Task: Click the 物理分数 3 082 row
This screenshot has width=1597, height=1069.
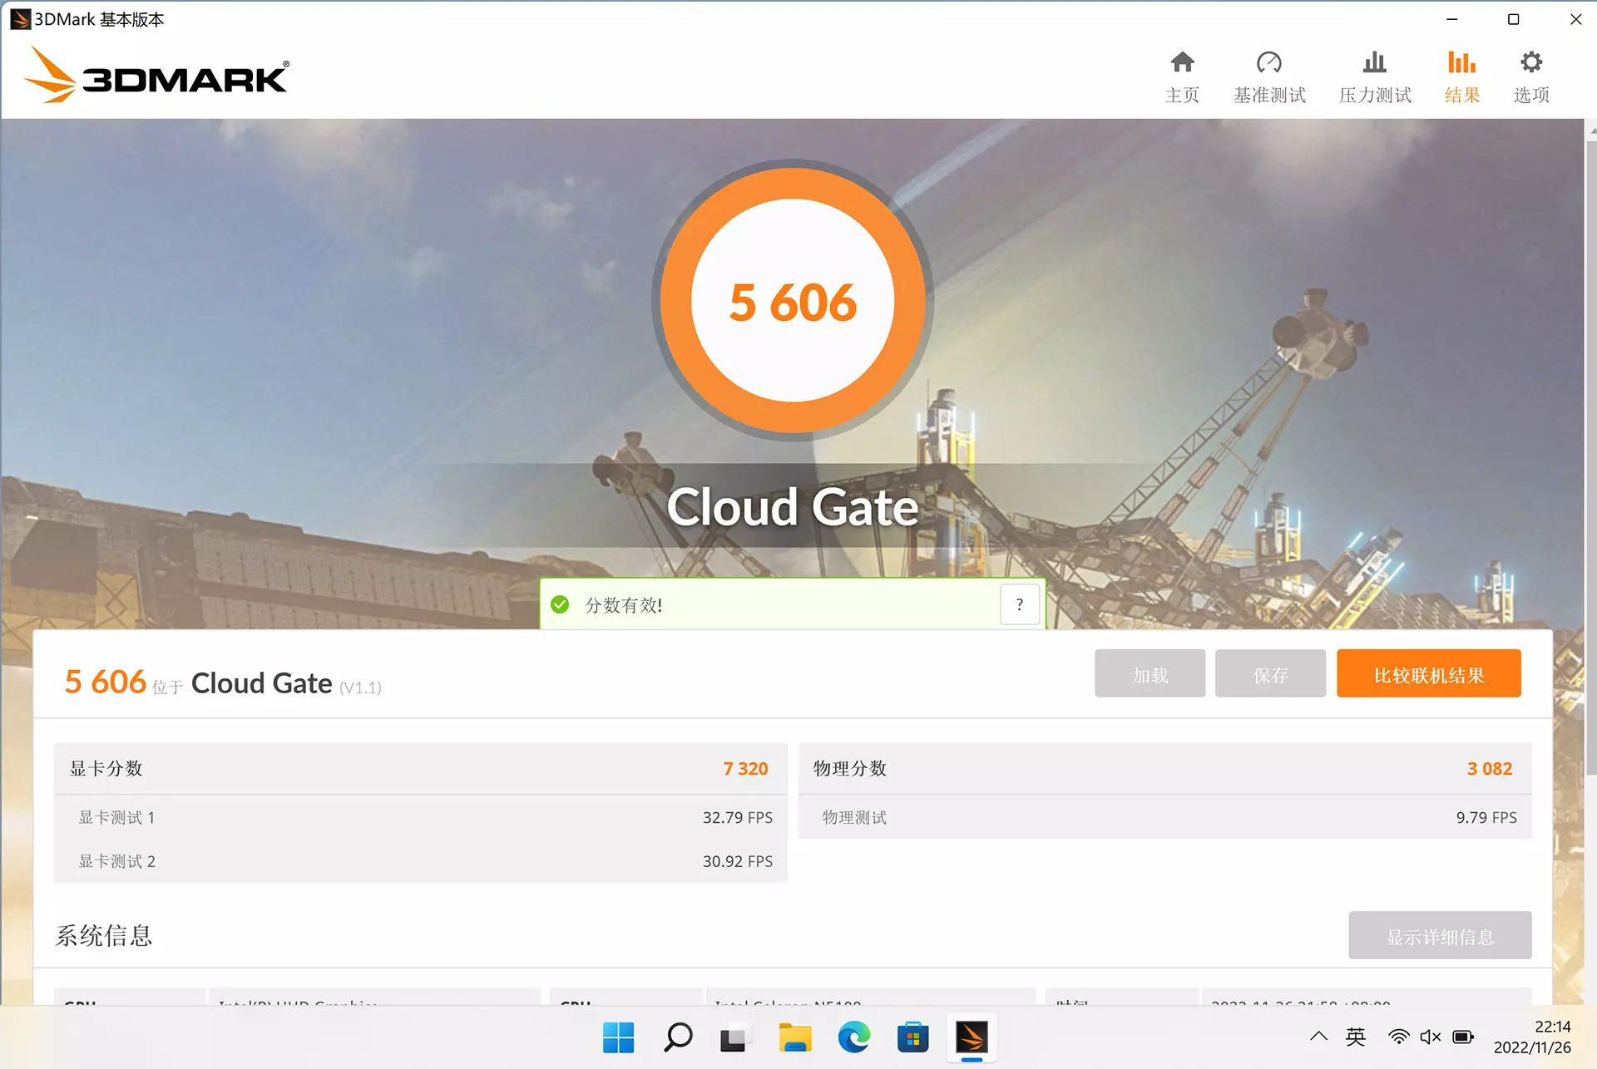Action: pos(1164,768)
